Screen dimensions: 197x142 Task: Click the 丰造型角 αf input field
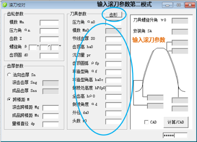(113, 72)
